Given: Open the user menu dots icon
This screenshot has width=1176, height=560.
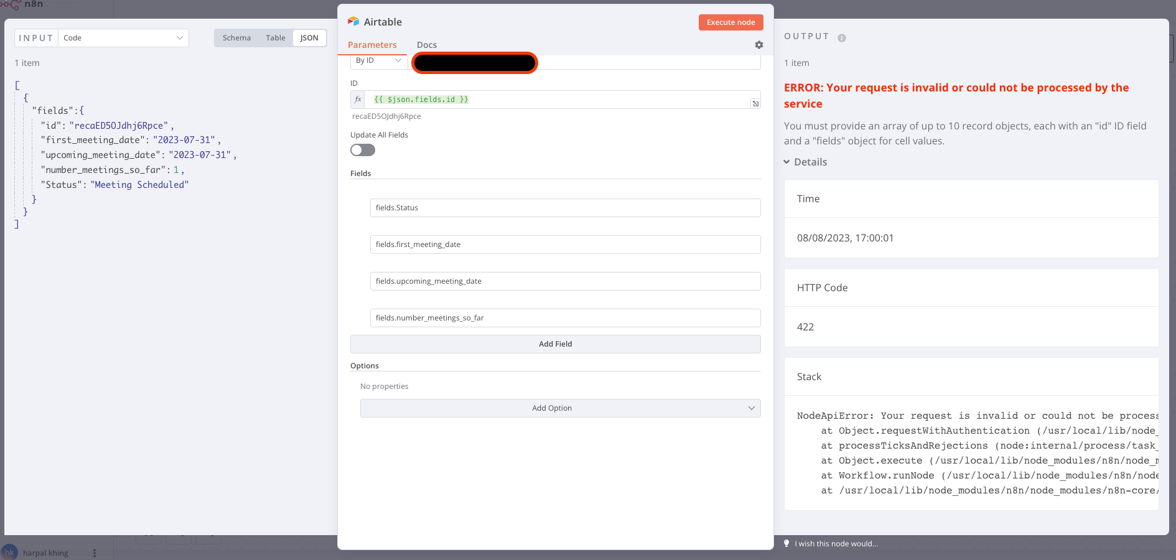Looking at the screenshot, I should 95,553.
